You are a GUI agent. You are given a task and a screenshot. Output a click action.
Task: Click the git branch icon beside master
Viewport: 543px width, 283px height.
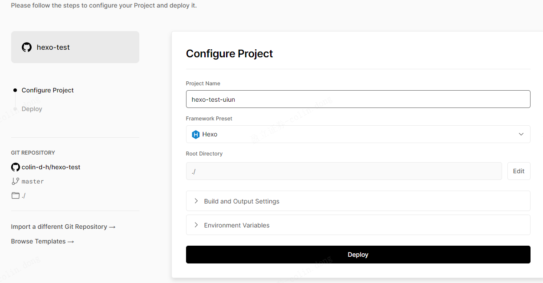coord(15,181)
